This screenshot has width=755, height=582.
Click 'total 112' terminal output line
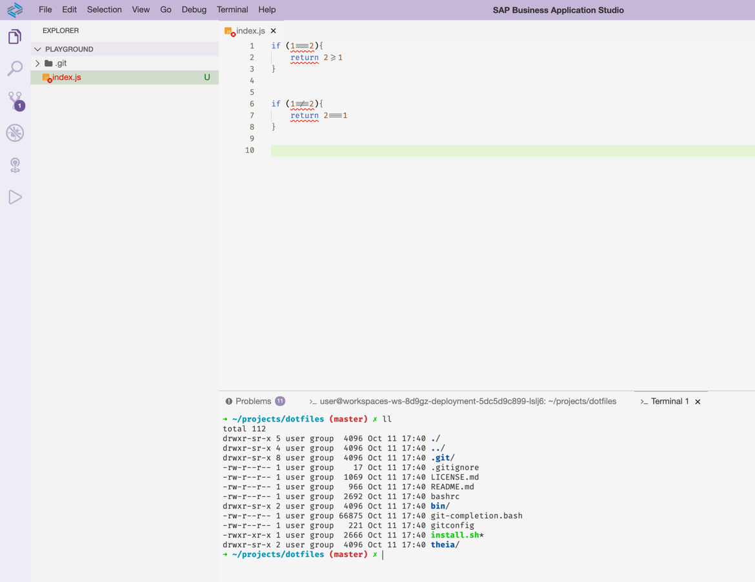pos(244,429)
